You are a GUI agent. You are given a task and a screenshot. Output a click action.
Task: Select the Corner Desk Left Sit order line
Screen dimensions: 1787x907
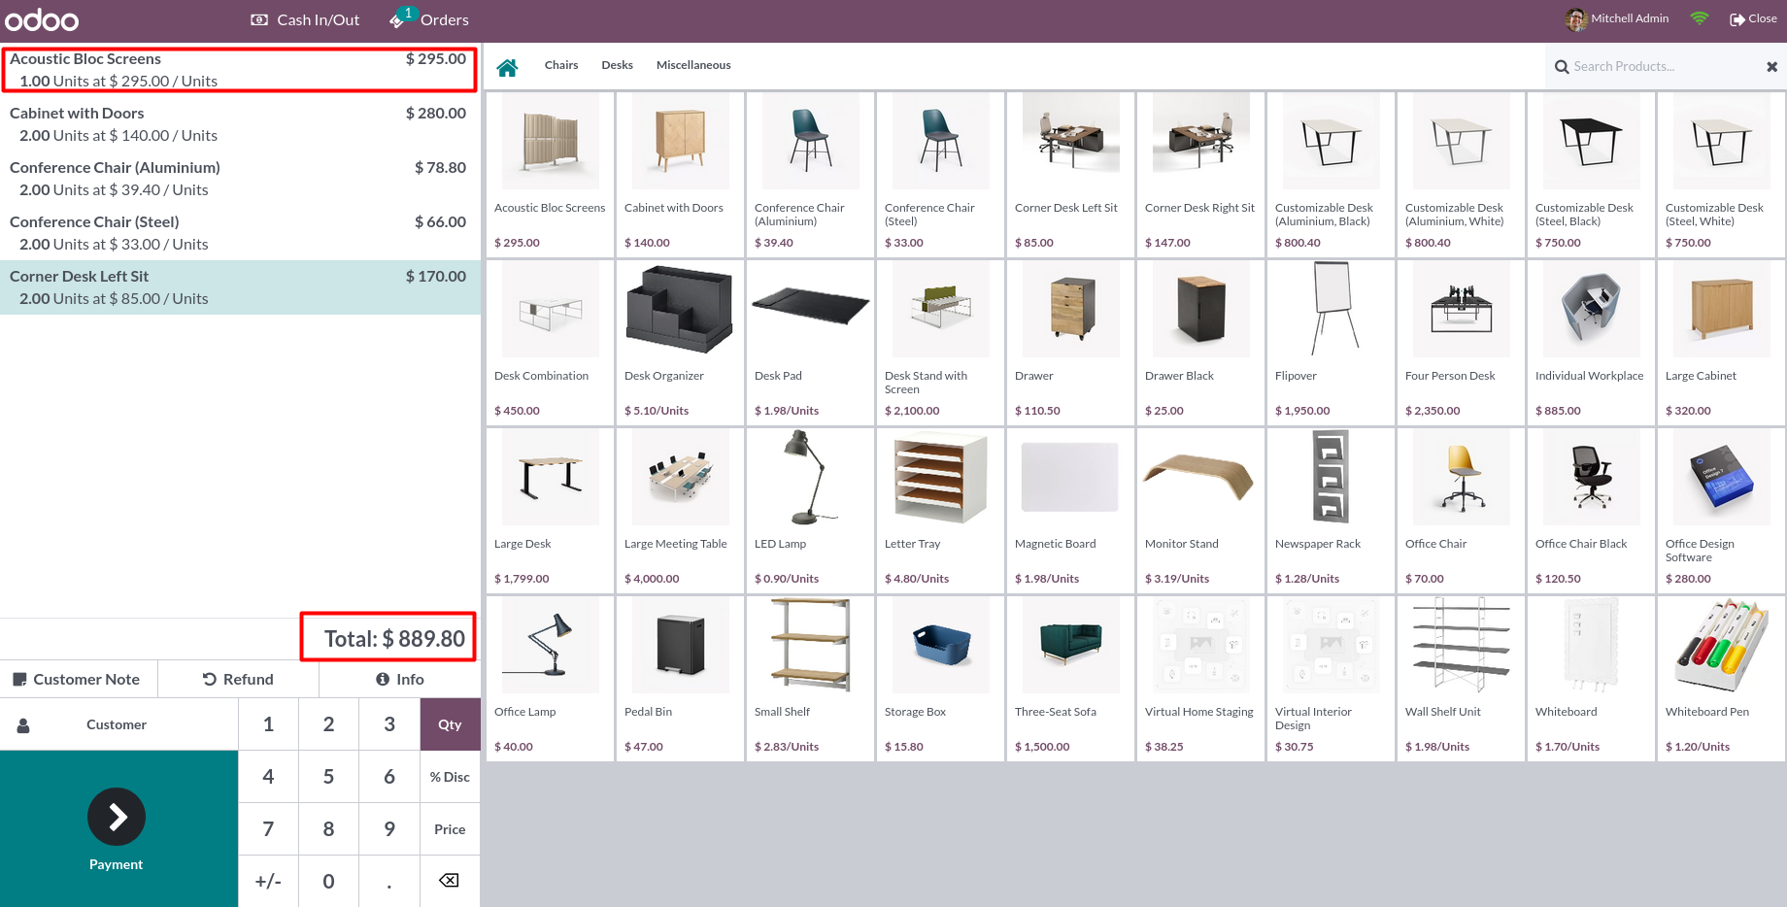click(240, 287)
